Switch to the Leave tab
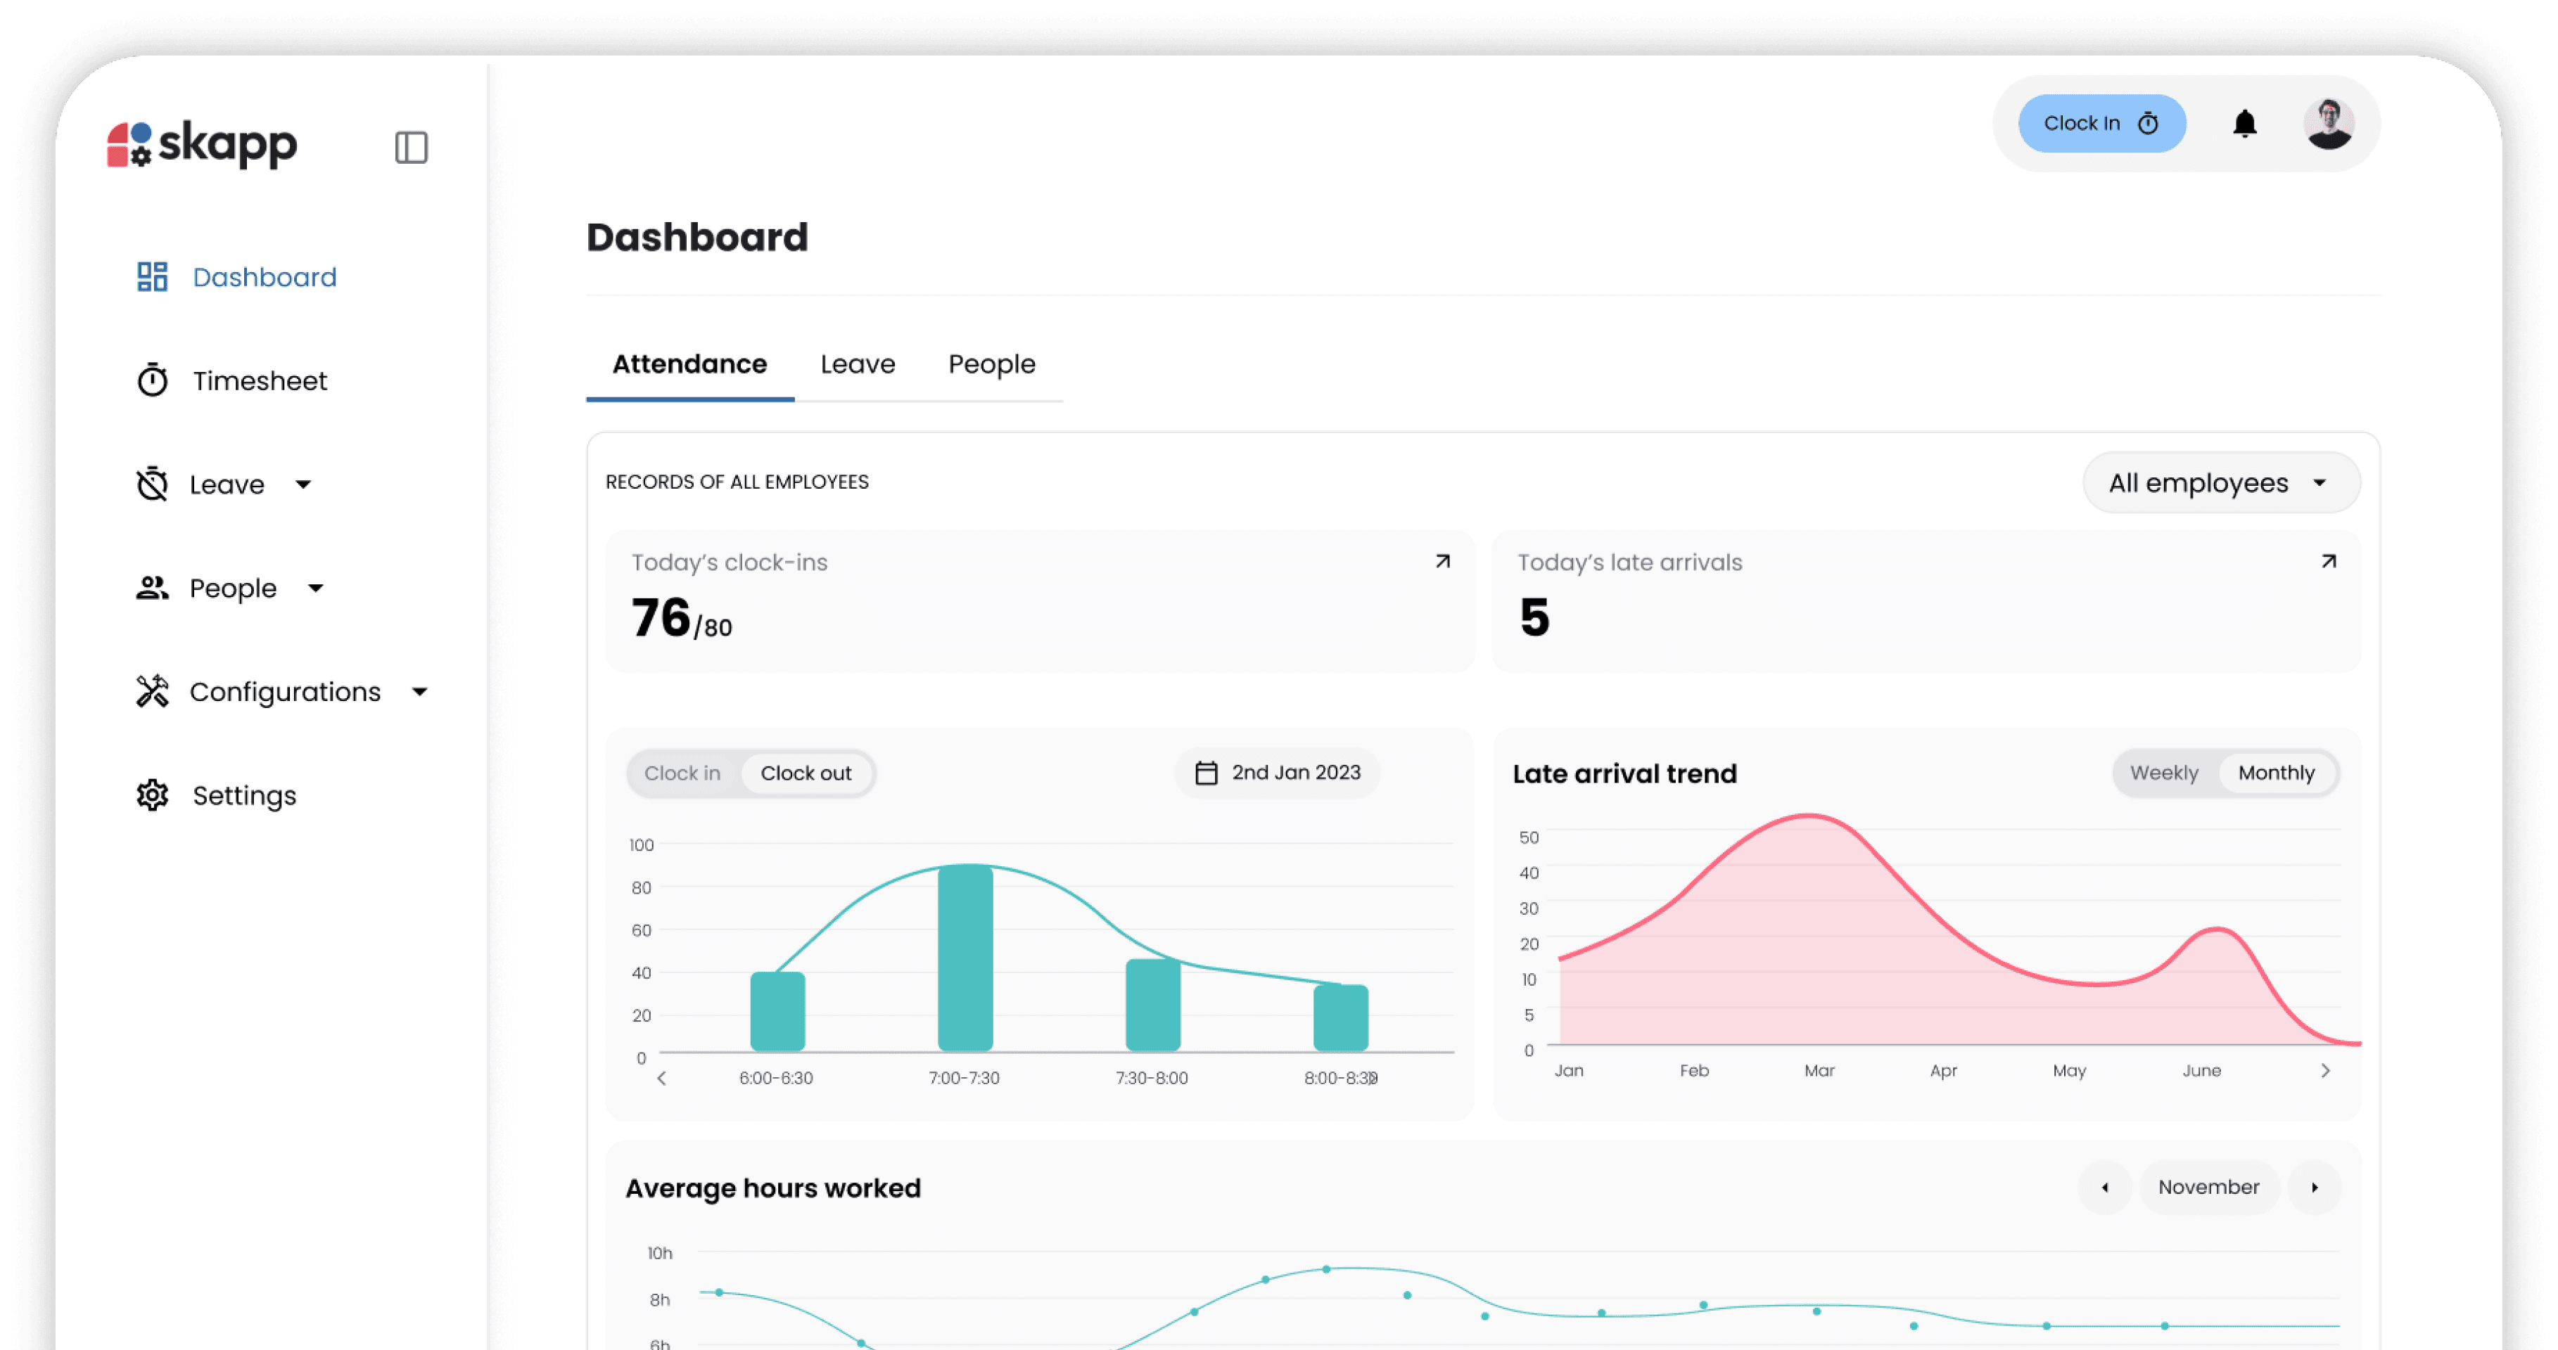Viewport: 2558px width, 1350px height. (857, 364)
